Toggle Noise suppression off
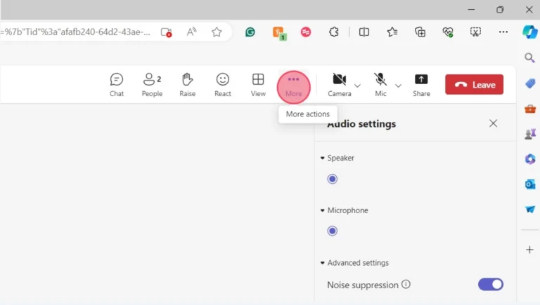The height and width of the screenshot is (305, 540). [490, 285]
